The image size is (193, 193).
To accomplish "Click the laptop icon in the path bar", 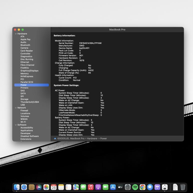I will pos(55,139).
